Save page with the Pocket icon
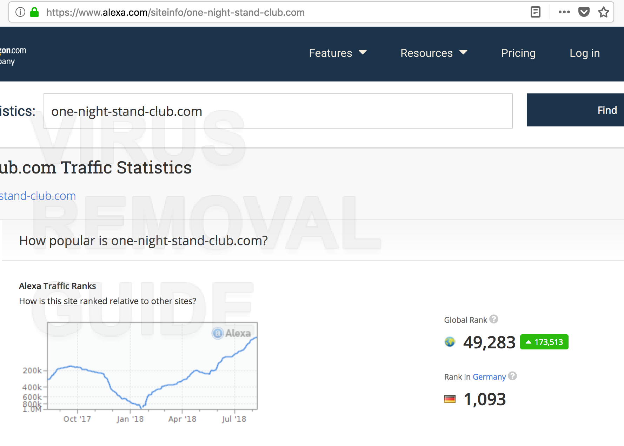624x446 pixels. point(584,12)
